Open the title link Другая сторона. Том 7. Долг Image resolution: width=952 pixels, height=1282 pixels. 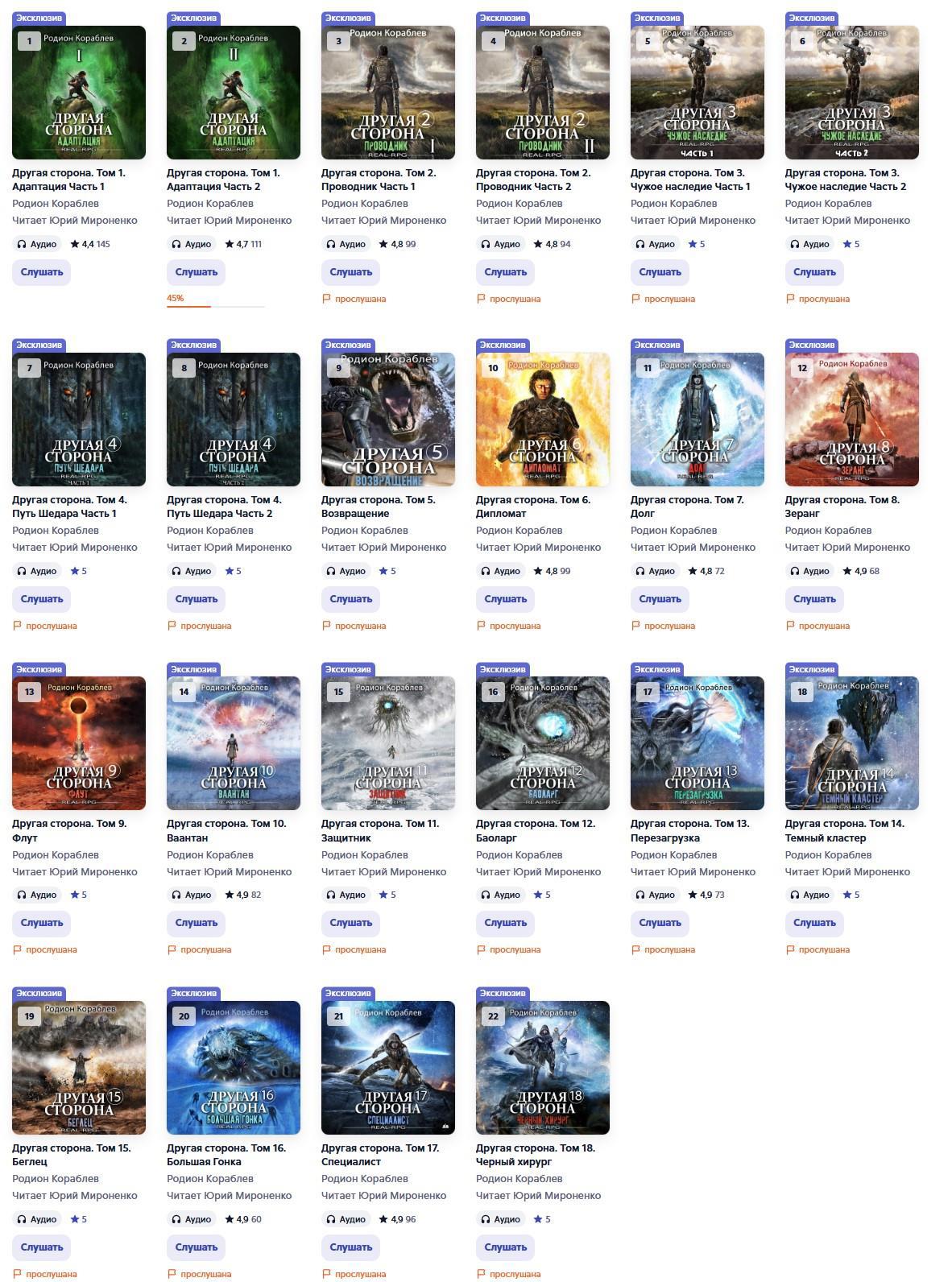[687, 507]
